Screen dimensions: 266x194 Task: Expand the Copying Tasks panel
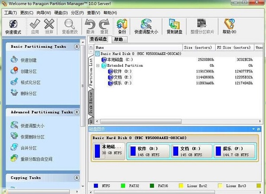tap(77, 178)
